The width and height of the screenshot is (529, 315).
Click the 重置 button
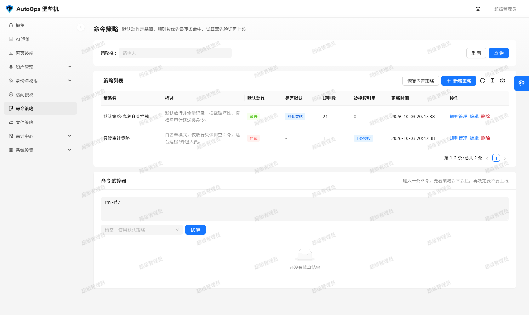476,53
